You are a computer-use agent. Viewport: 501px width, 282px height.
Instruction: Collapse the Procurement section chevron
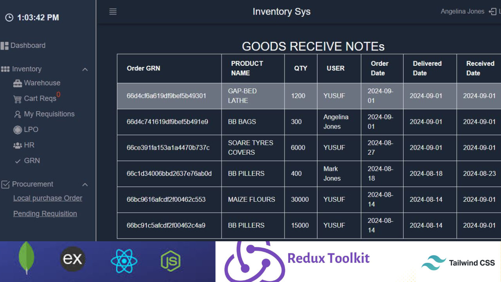[85, 184]
